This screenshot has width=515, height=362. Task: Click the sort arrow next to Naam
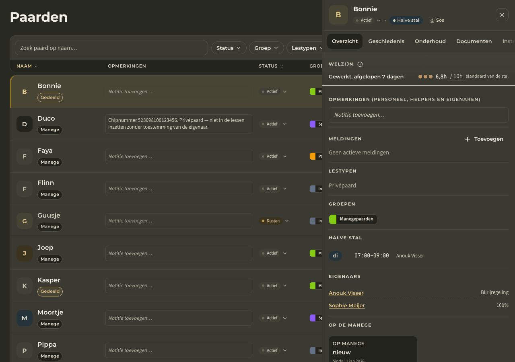[36, 66]
